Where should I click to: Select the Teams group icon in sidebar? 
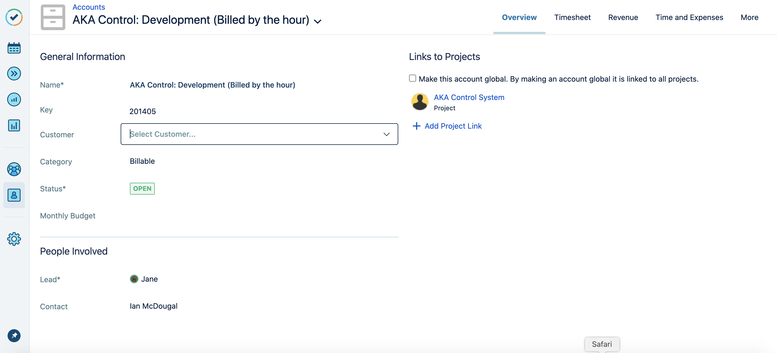pos(14,169)
